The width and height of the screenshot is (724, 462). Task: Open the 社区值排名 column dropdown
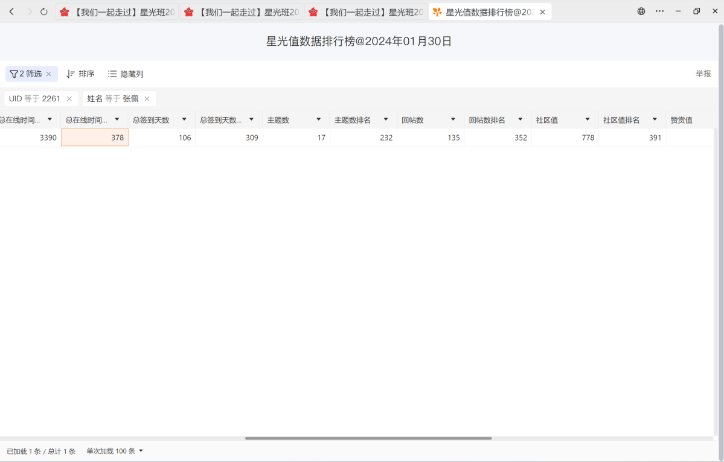point(655,120)
